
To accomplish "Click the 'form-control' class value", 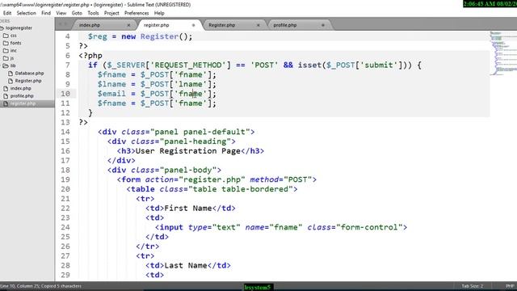I will click(369, 227).
